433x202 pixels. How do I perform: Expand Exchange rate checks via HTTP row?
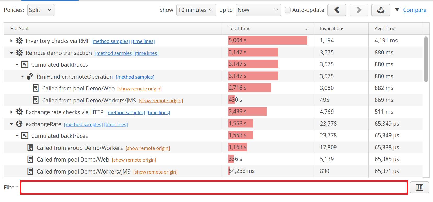point(11,112)
